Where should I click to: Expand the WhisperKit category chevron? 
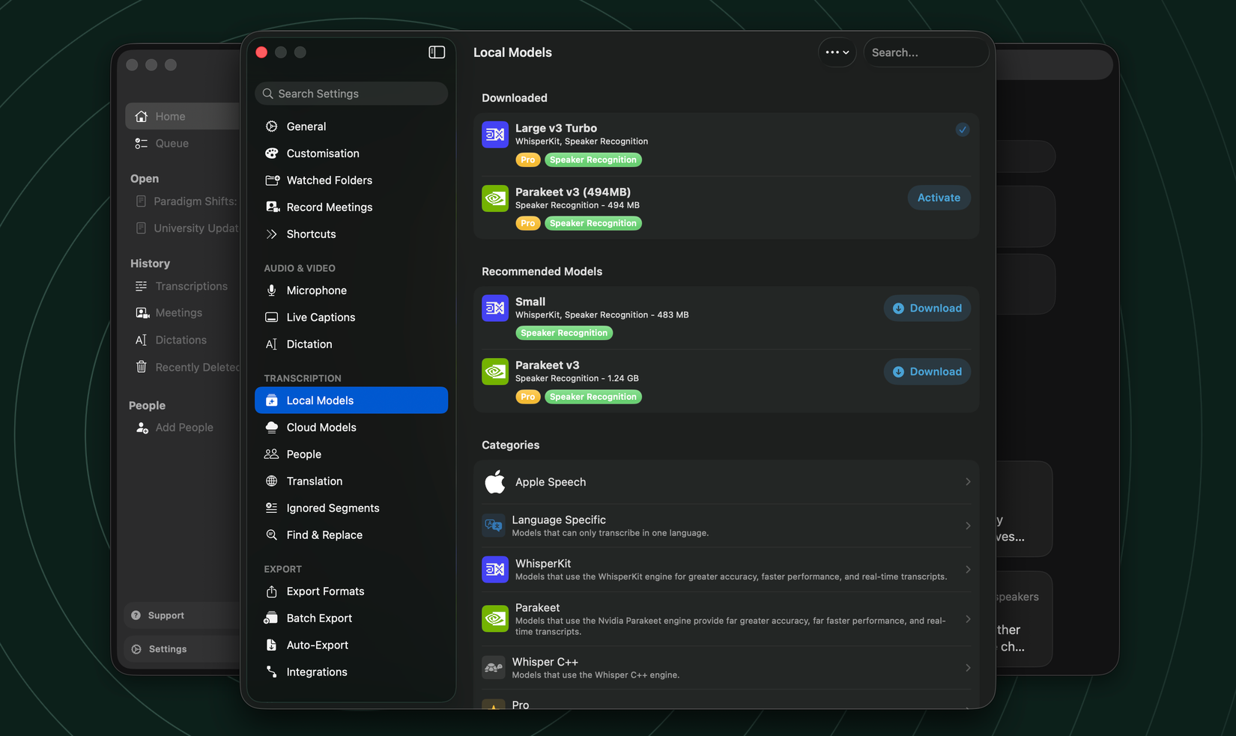[968, 570]
